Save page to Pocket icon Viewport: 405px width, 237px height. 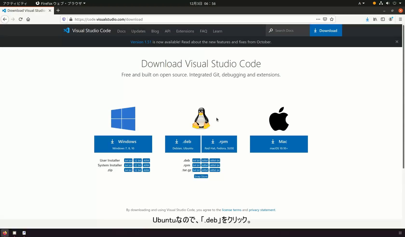pos(325,19)
